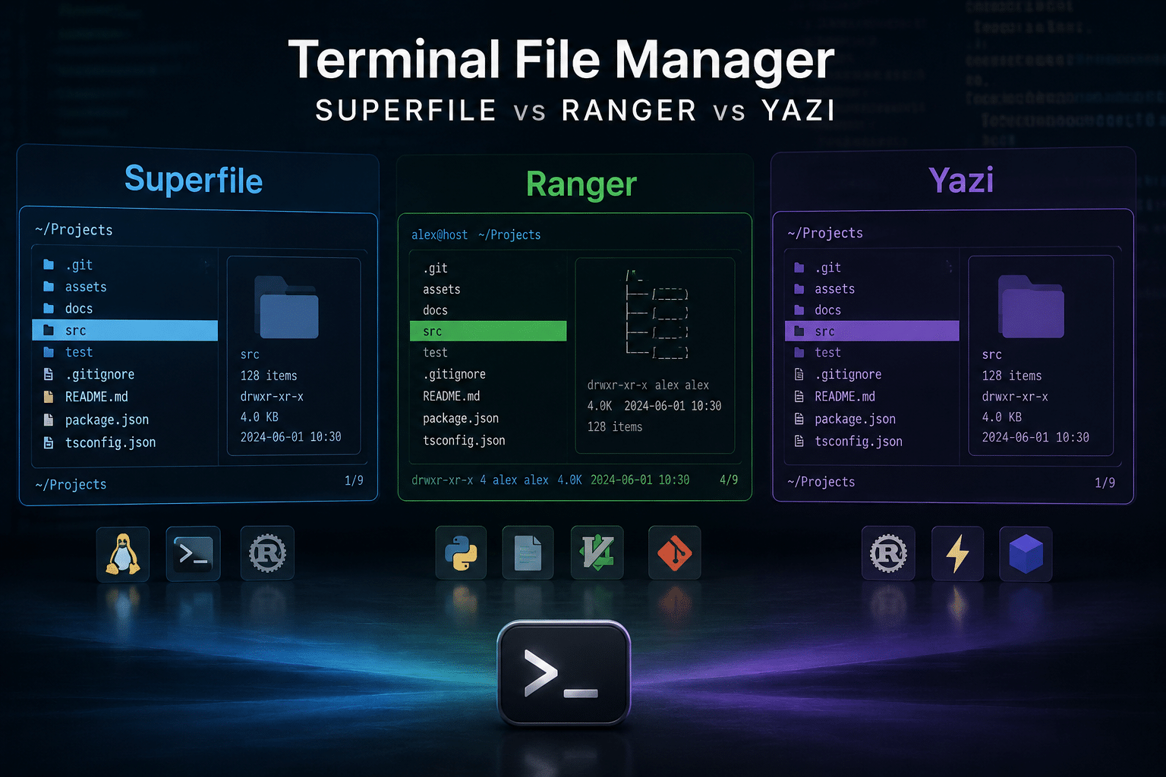Click '128 items' in Ranger's preview pane

[x=615, y=426]
